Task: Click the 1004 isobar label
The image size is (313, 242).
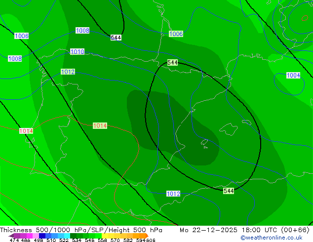Action: point(293,75)
